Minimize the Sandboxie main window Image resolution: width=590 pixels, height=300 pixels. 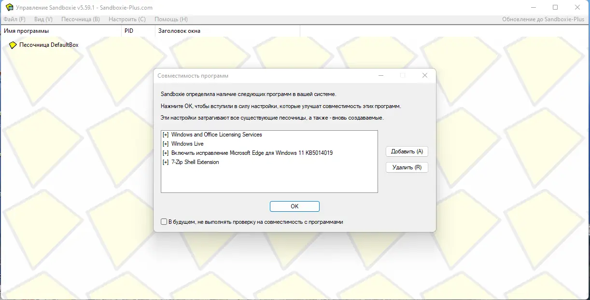[x=534, y=7]
